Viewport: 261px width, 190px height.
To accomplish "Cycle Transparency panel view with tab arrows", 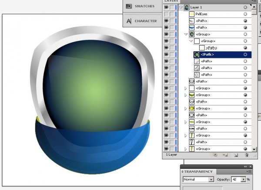I will (182, 172).
